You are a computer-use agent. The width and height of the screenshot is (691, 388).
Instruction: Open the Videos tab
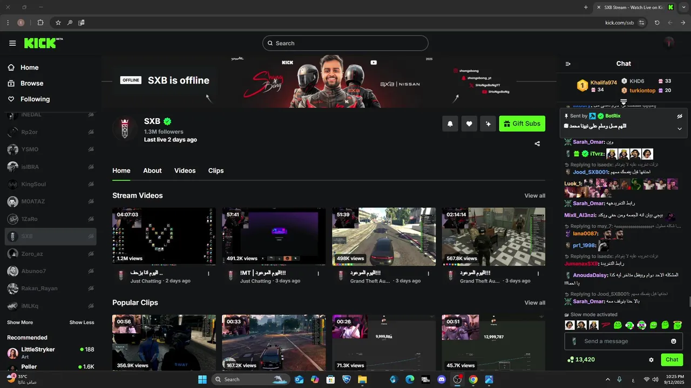tap(185, 171)
